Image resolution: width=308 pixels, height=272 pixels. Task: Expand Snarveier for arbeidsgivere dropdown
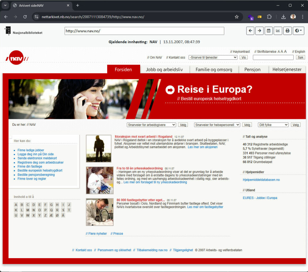coord(151,125)
